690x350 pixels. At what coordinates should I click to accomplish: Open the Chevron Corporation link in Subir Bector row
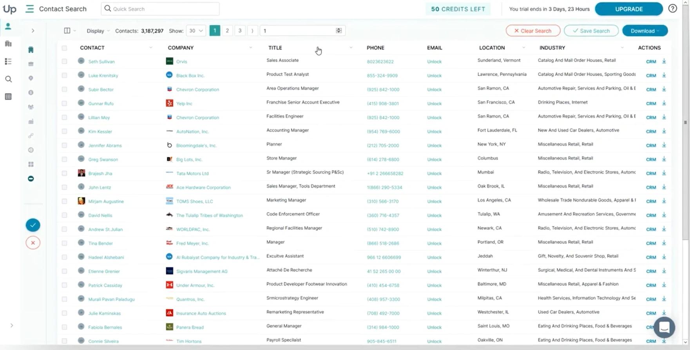[197, 90]
